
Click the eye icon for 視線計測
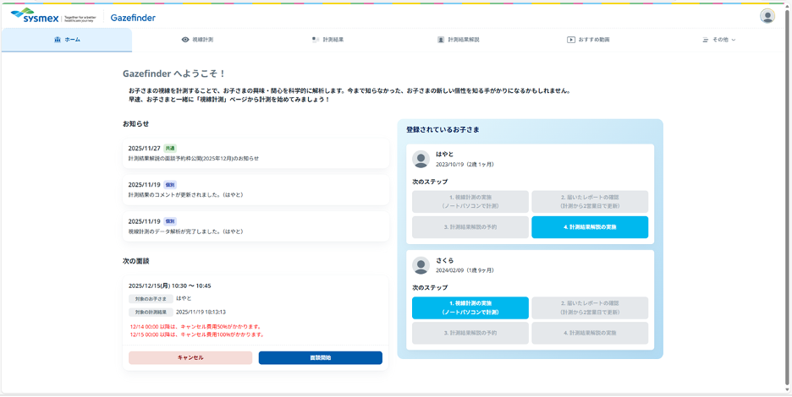click(x=184, y=40)
